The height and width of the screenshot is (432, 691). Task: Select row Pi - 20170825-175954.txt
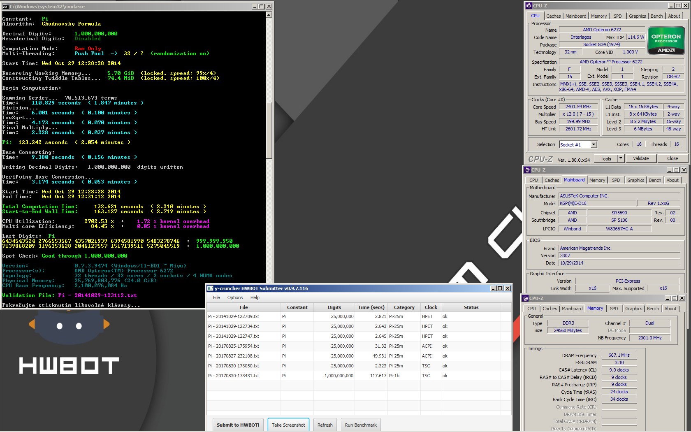pyautogui.click(x=359, y=346)
